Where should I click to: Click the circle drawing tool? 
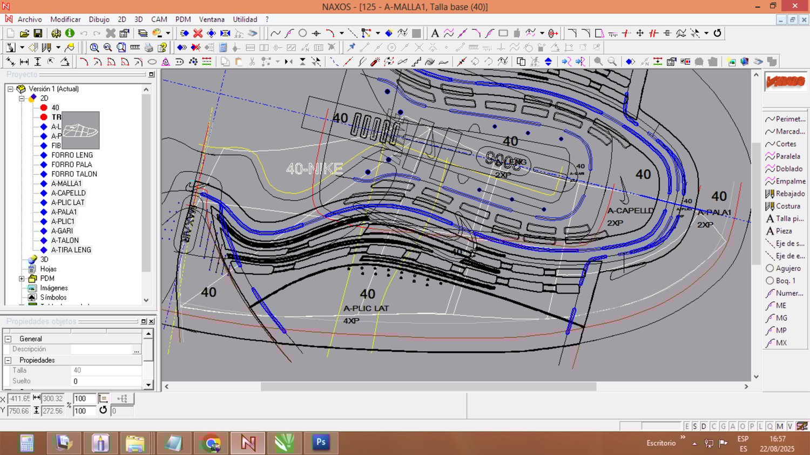point(303,33)
